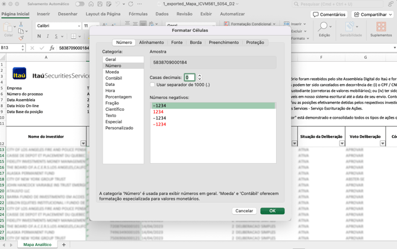This screenshot has height=249, width=397.
Task: Open the 'Situação da Deliberação' filter dropdown
Action: 342,143
